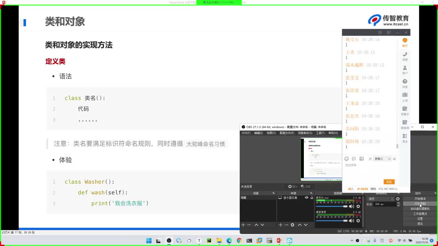Open Google Chrome icon on the taskbar
The image size is (438, 246).
239,241
